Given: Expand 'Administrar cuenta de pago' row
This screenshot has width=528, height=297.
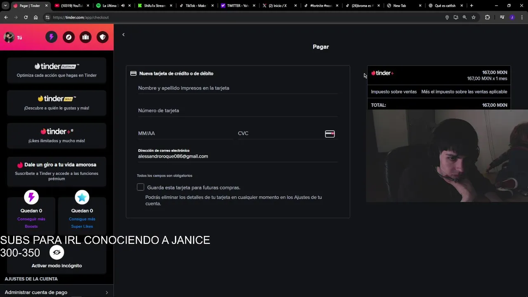Looking at the screenshot, I should point(57,292).
